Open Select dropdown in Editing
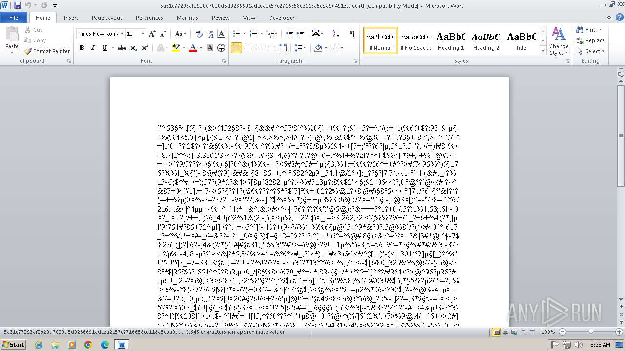Image resolution: width=625 pixels, height=351 pixels. (591, 51)
